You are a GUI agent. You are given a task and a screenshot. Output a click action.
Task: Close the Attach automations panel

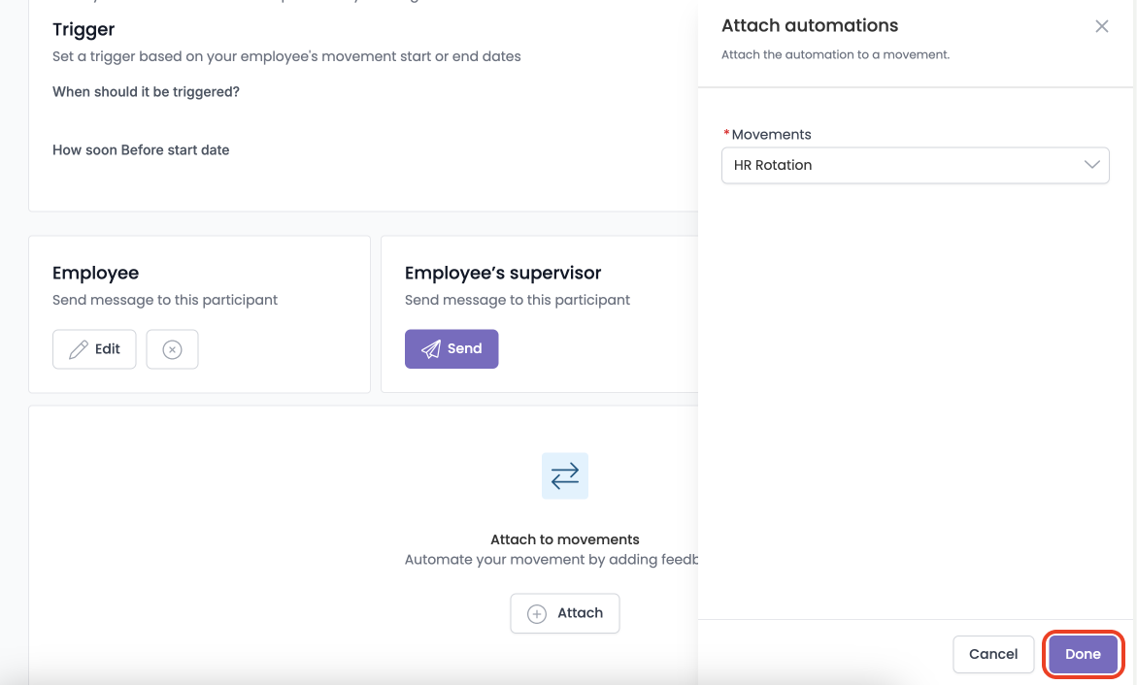(1101, 26)
